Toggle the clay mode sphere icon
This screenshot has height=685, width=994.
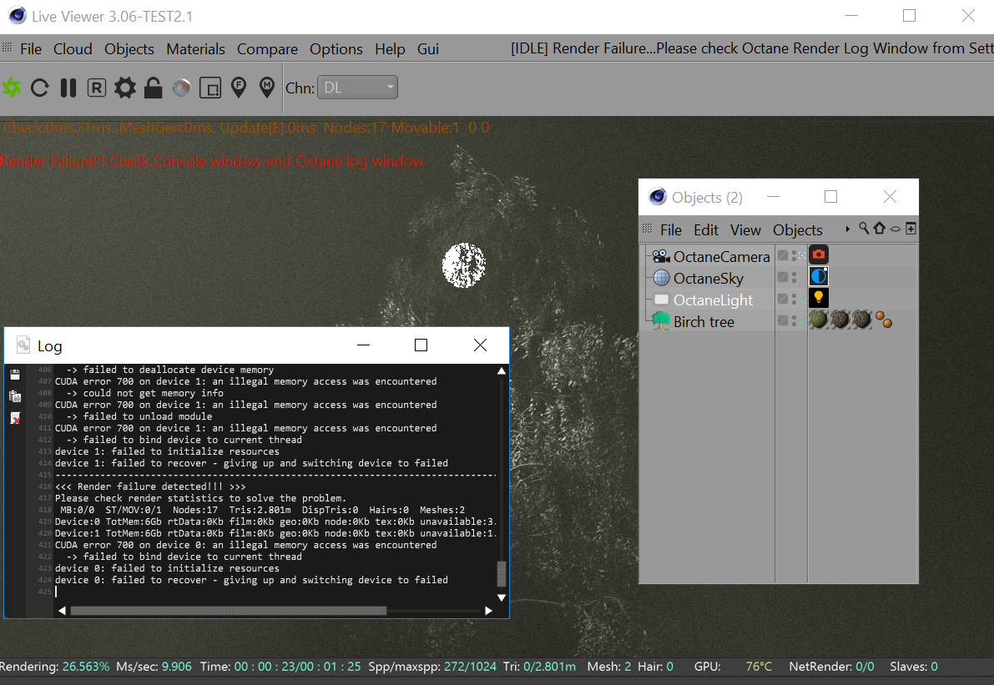click(181, 88)
